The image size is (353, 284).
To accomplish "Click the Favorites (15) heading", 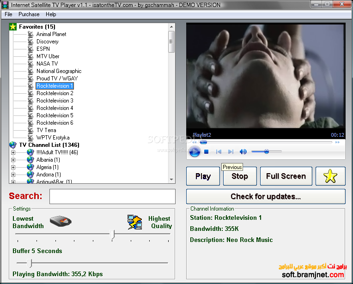I will [37, 27].
